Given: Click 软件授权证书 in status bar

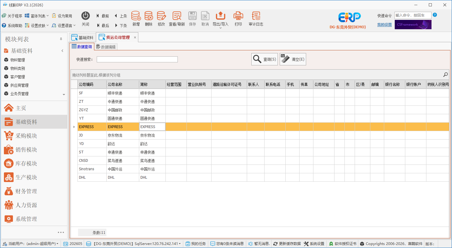Looking at the screenshot, I should tap(343, 244).
